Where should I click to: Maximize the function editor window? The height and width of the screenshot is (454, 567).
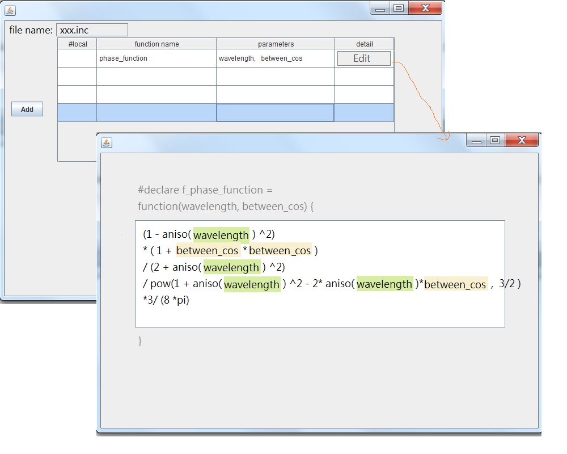tap(495, 140)
